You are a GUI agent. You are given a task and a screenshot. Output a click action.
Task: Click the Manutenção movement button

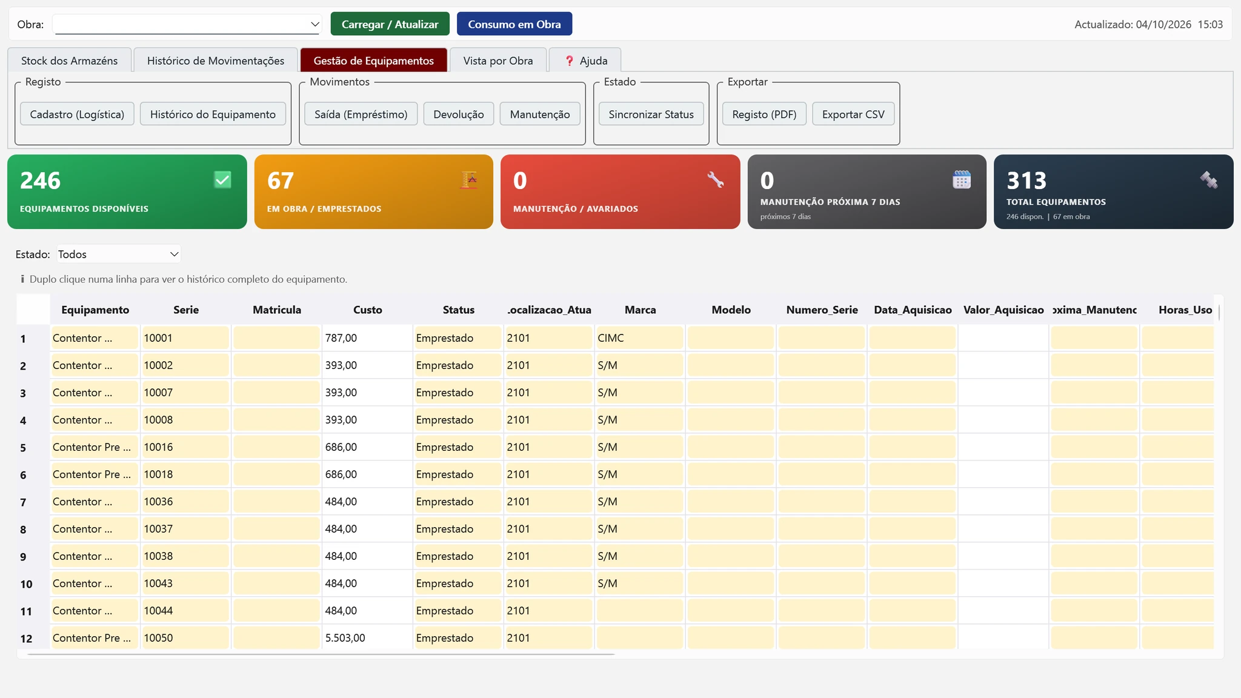(540, 115)
